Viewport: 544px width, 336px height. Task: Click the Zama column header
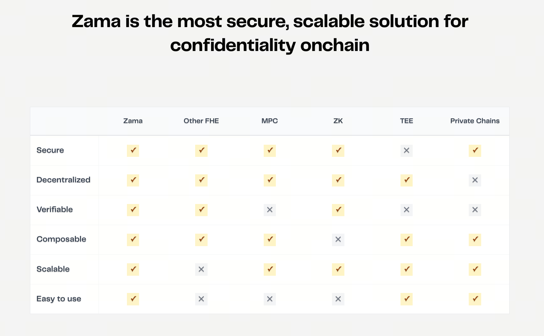[x=133, y=121]
